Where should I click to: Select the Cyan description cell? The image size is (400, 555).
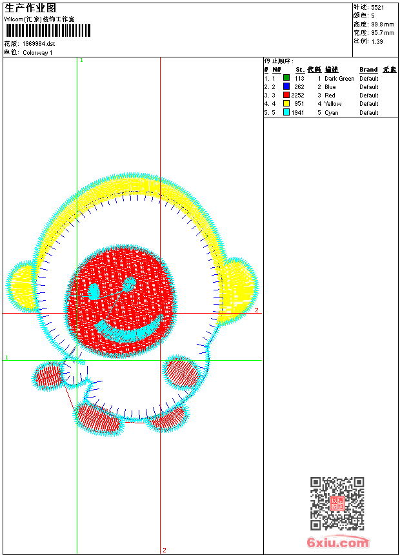[332, 113]
